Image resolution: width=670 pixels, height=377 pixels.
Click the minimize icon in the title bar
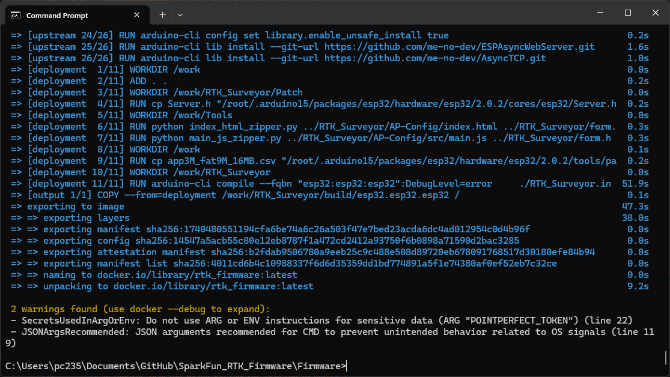pos(600,12)
